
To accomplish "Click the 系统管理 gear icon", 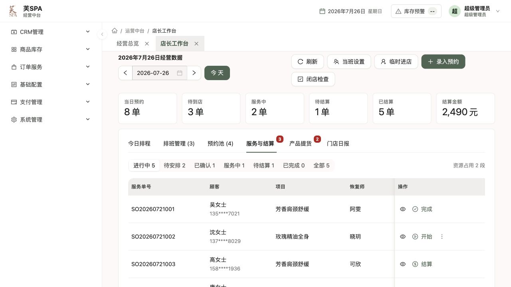I will (x=14, y=120).
